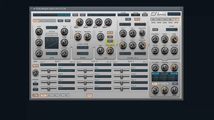Click the bender up value field
The image size is (214, 120).
(x=35, y=84)
